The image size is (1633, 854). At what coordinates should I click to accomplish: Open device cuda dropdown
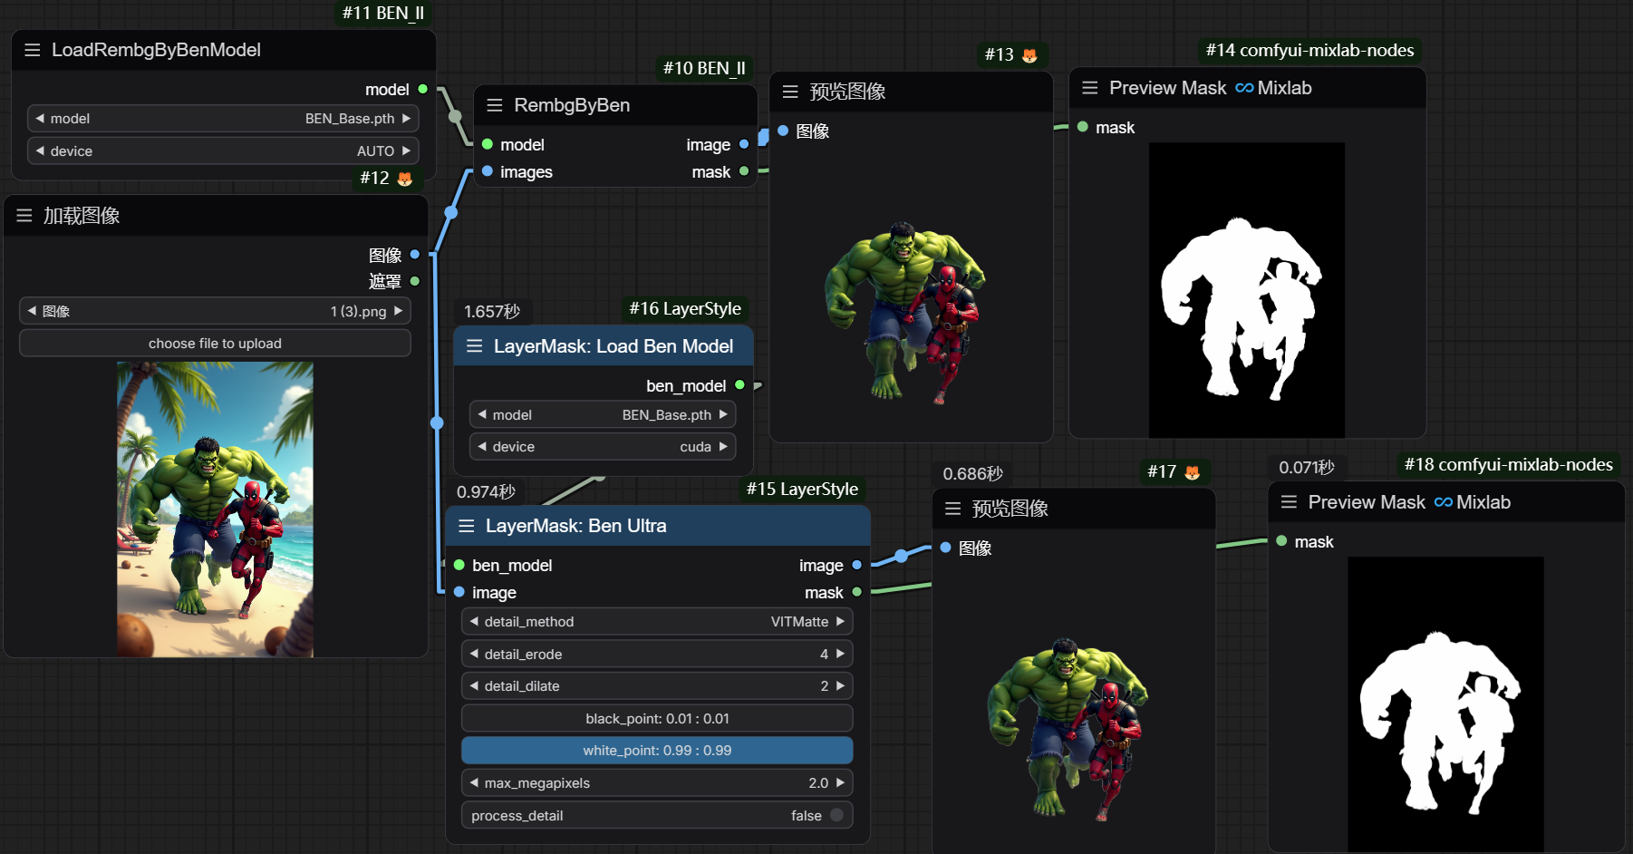(x=603, y=447)
